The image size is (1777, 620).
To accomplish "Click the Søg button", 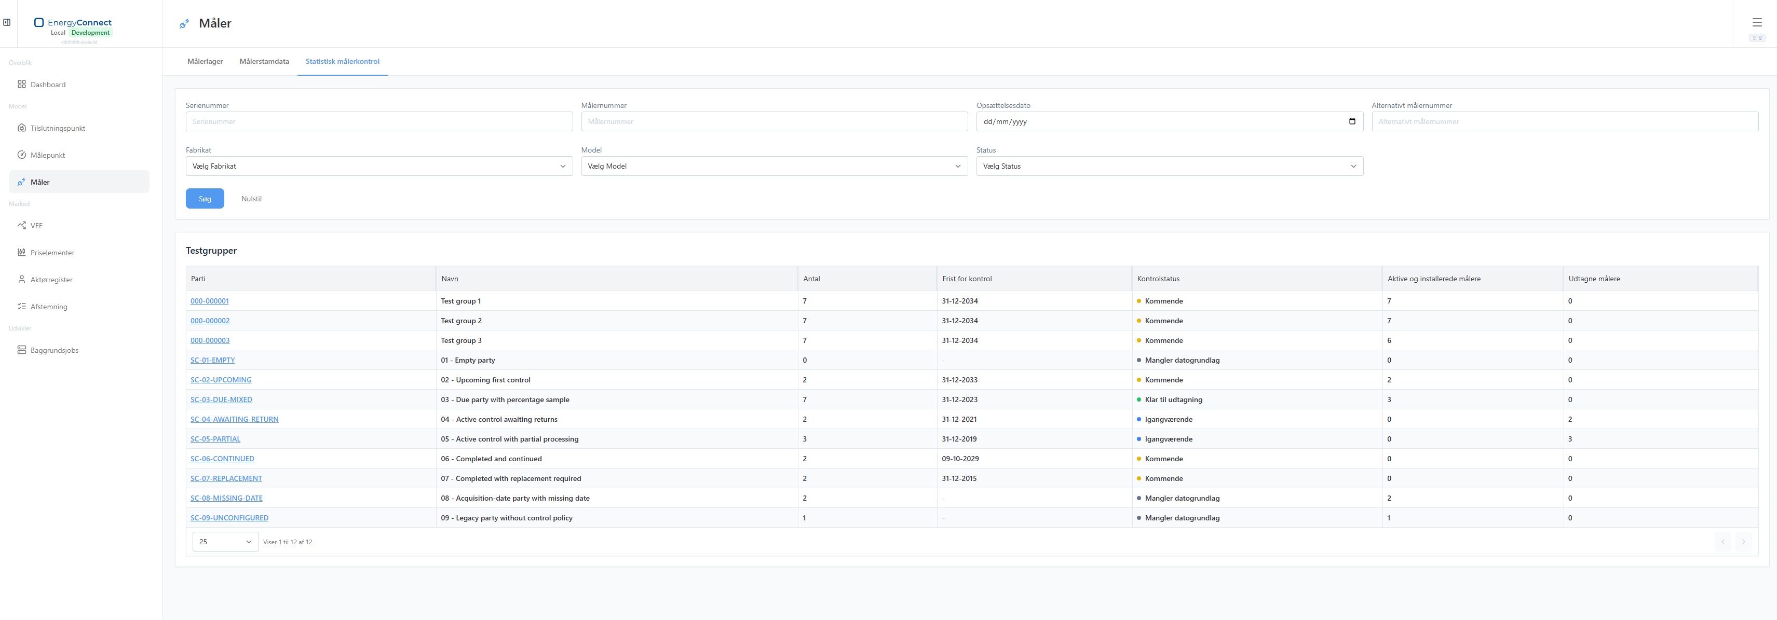I will pyautogui.click(x=205, y=199).
